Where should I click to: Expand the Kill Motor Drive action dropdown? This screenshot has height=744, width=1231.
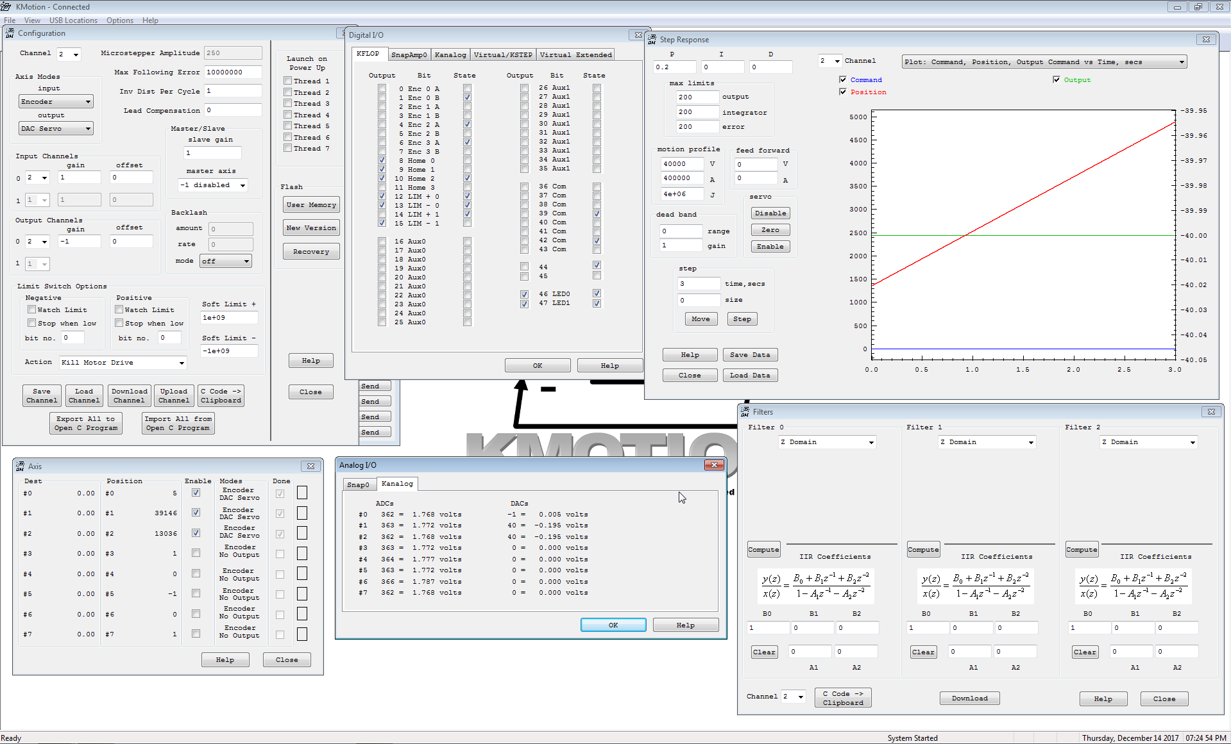(x=182, y=363)
